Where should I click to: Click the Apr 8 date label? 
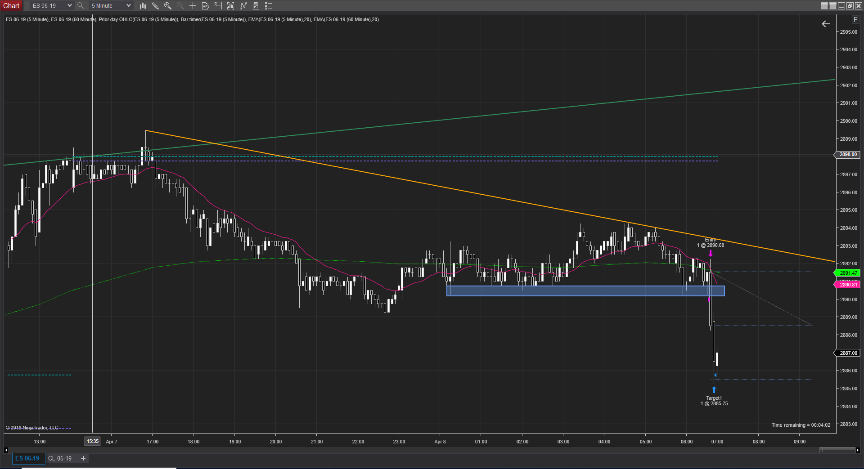click(440, 442)
